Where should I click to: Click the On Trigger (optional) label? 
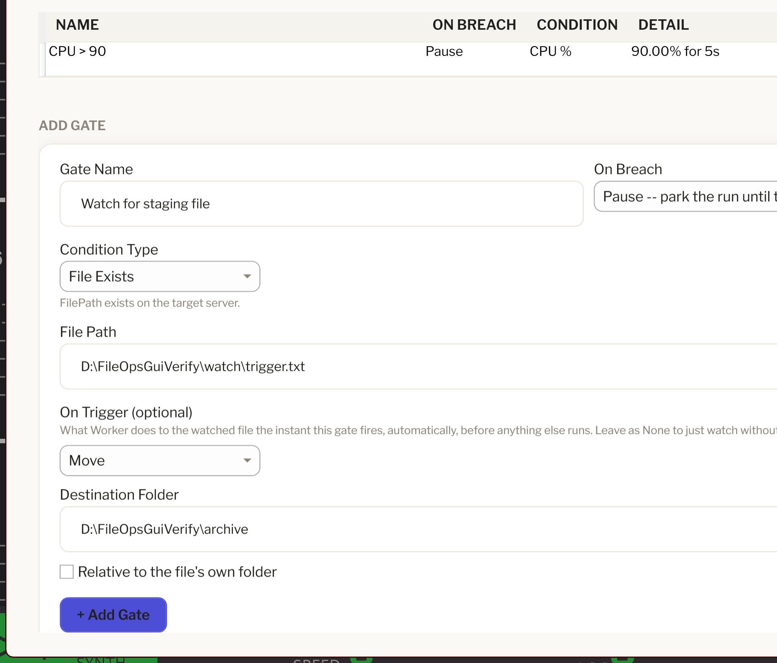click(126, 412)
